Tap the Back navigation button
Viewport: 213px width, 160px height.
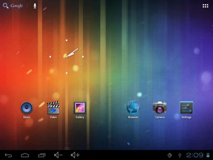click(x=9, y=155)
